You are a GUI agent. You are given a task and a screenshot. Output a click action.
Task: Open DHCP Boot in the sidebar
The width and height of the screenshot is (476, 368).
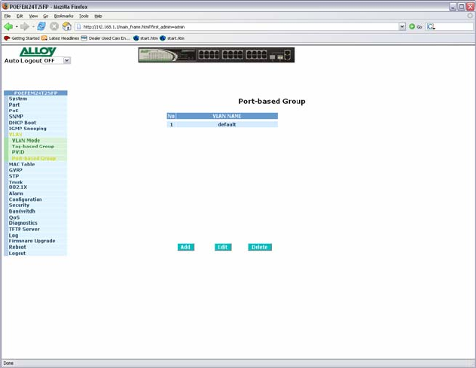pyautogui.click(x=23, y=123)
